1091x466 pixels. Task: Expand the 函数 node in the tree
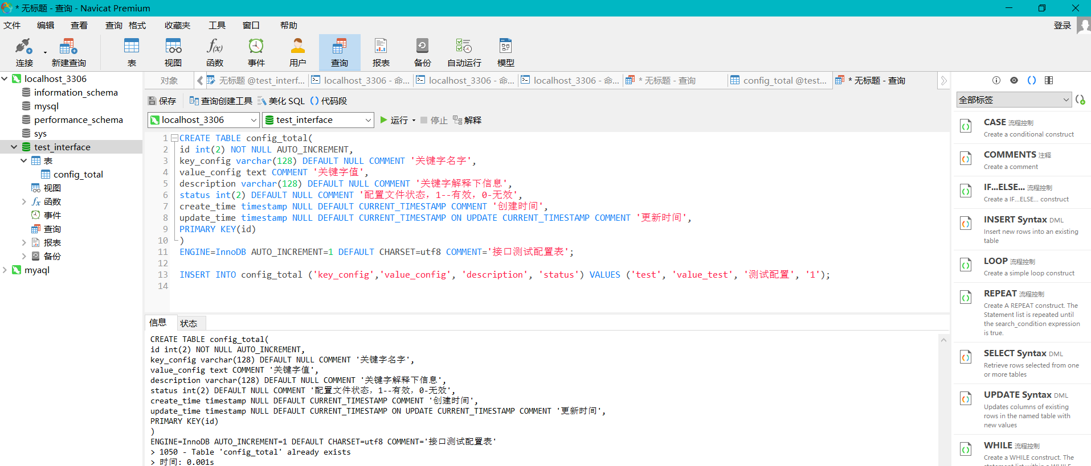[x=24, y=201]
